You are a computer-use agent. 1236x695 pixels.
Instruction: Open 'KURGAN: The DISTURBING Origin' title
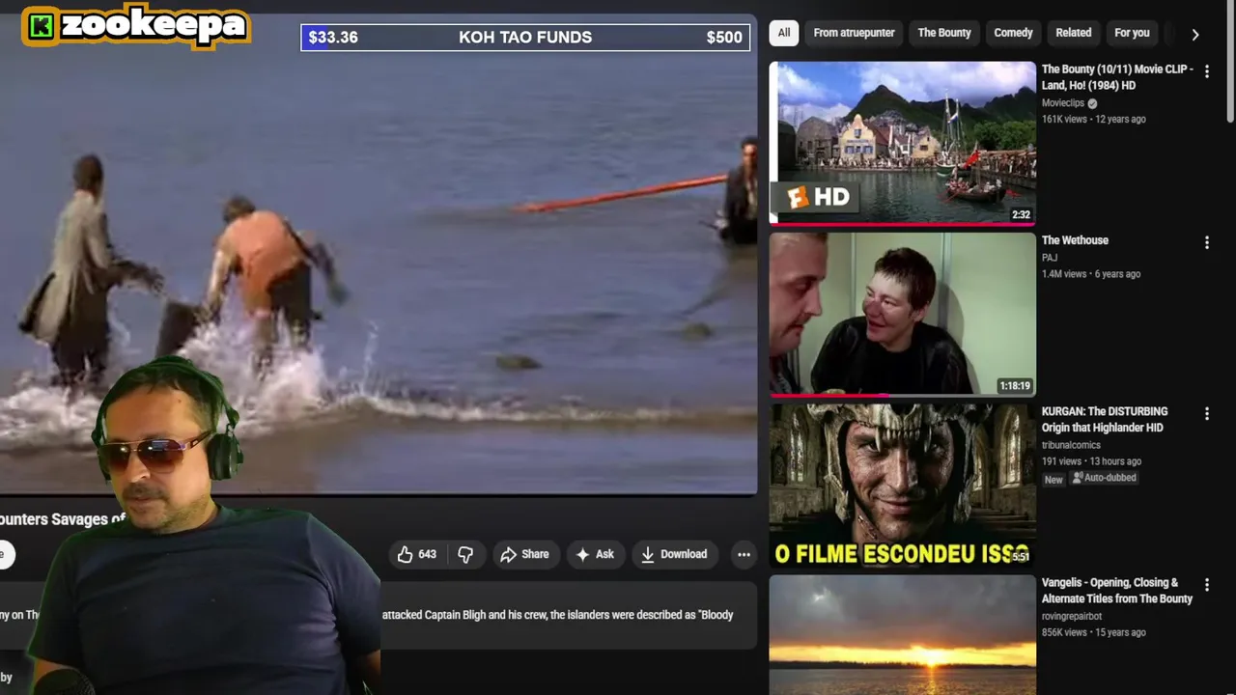click(1105, 419)
